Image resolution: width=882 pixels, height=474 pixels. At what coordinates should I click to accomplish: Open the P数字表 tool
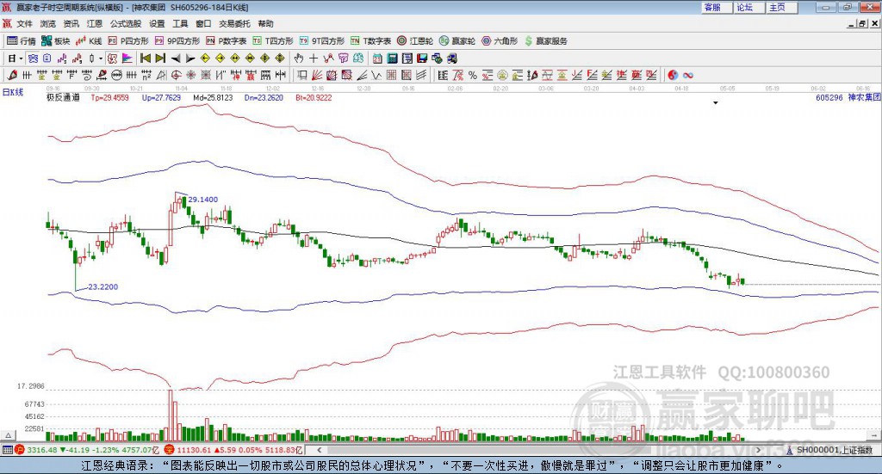[x=227, y=41]
